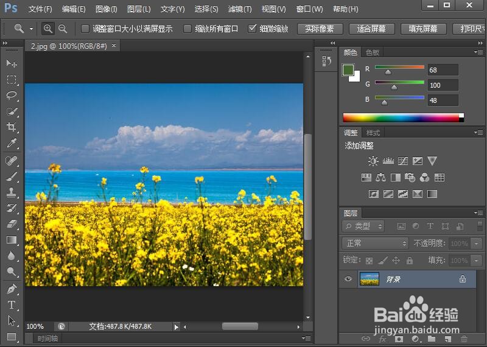This screenshot has width=487, height=347.
Task: Open the 滤镜(T) menu
Action: pos(239,9)
